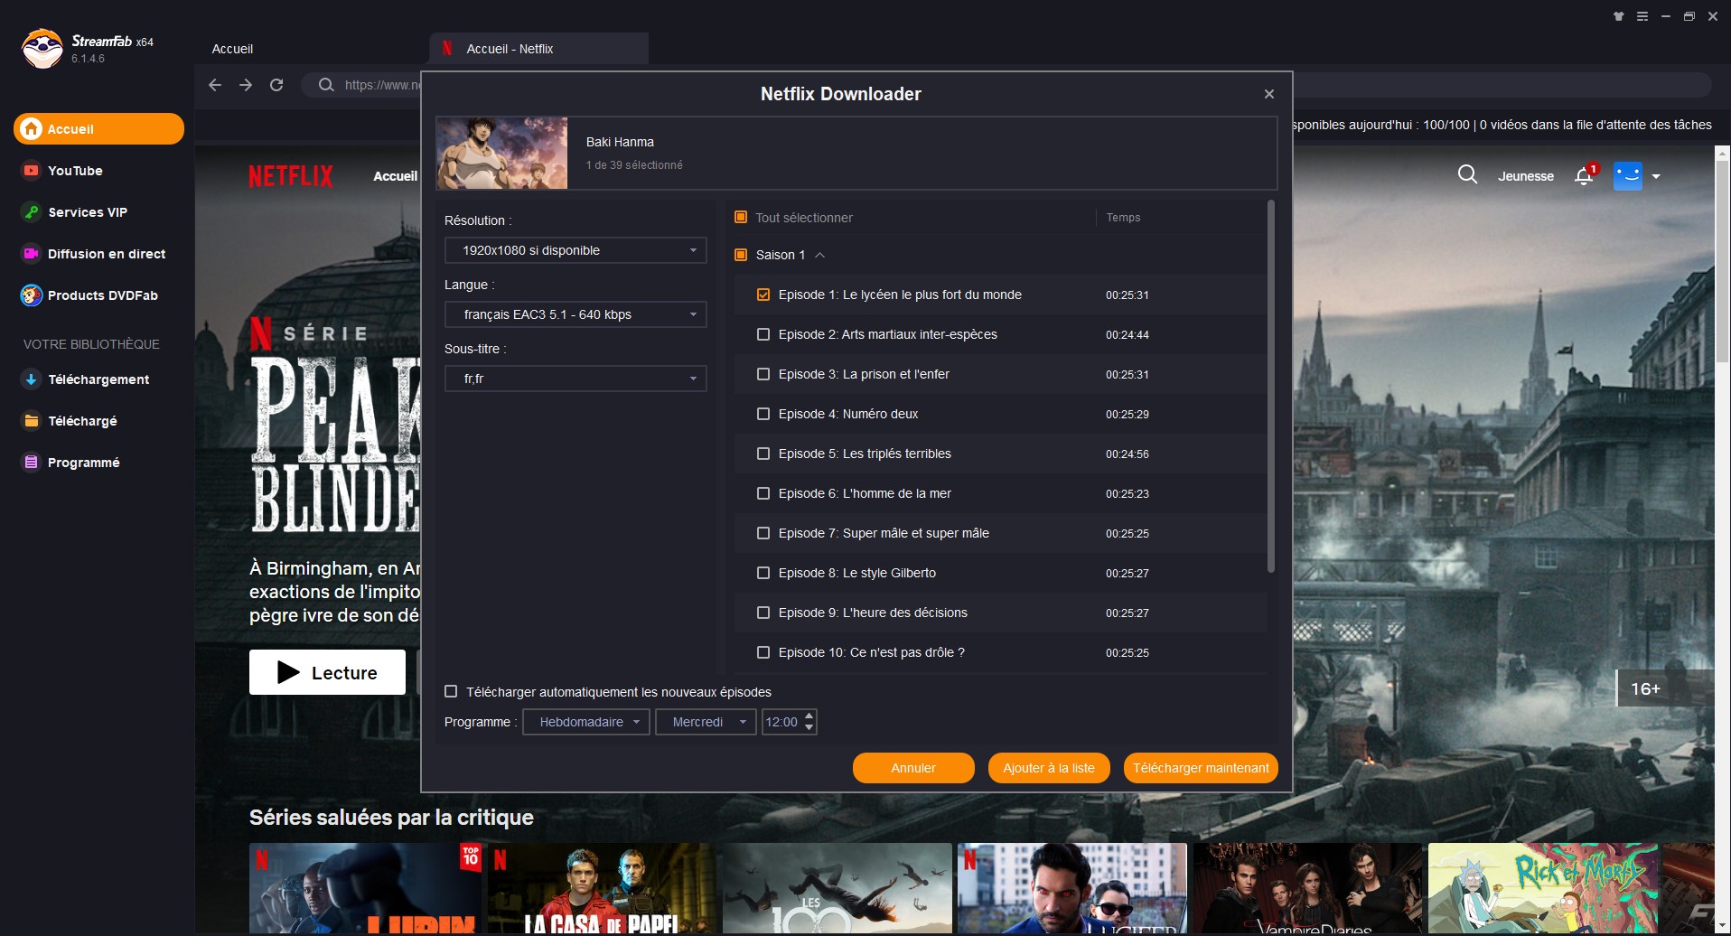
Task: Click the episode list scrollbar
Action: click(1271, 387)
